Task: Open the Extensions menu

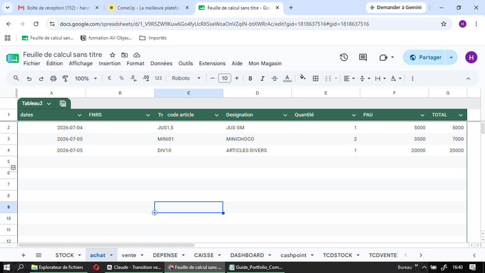Action: (x=212, y=63)
